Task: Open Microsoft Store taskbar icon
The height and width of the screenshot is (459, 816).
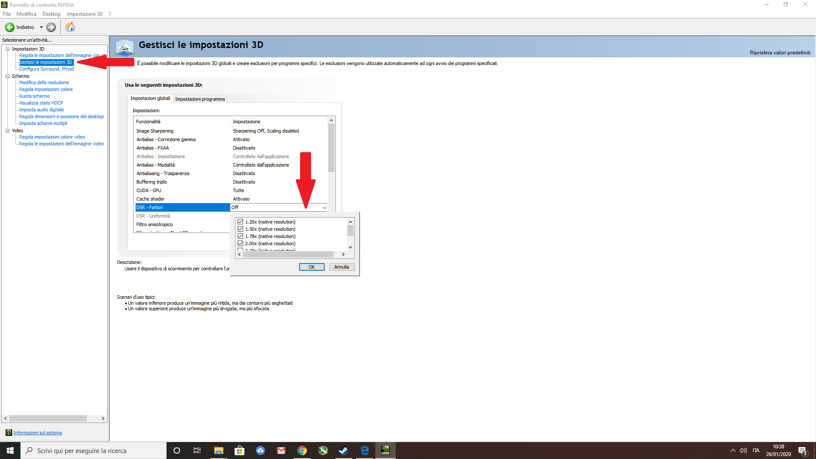Action: click(x=239, y=450)
